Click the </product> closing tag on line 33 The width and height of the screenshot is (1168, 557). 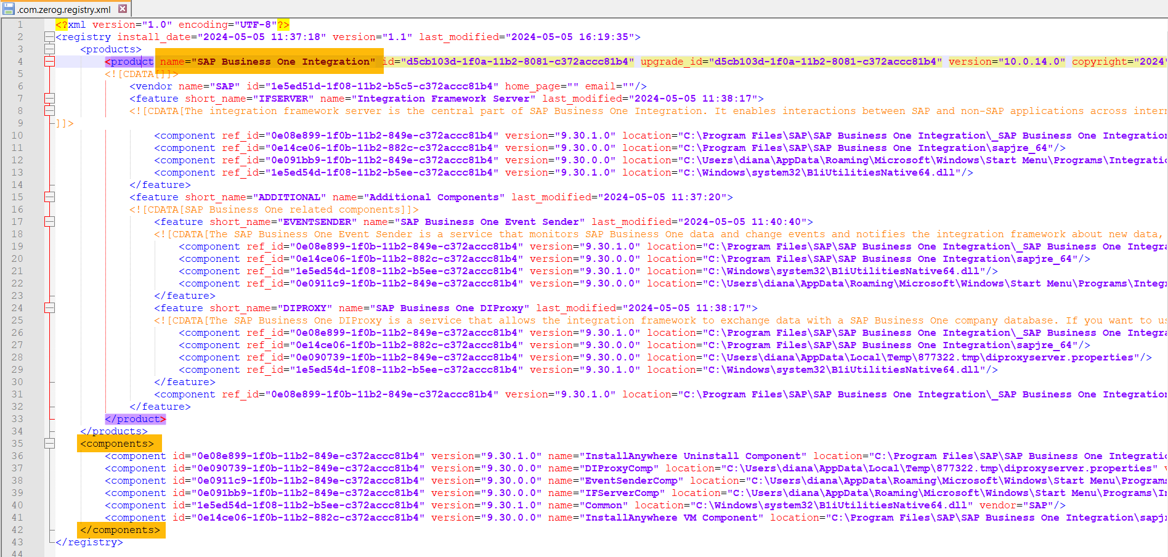click(136, 419)
